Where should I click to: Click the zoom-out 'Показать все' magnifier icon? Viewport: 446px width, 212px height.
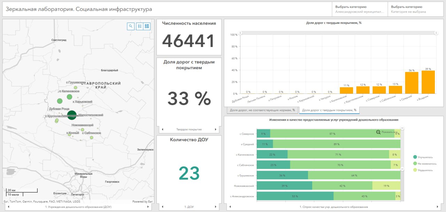click(378, 132)
